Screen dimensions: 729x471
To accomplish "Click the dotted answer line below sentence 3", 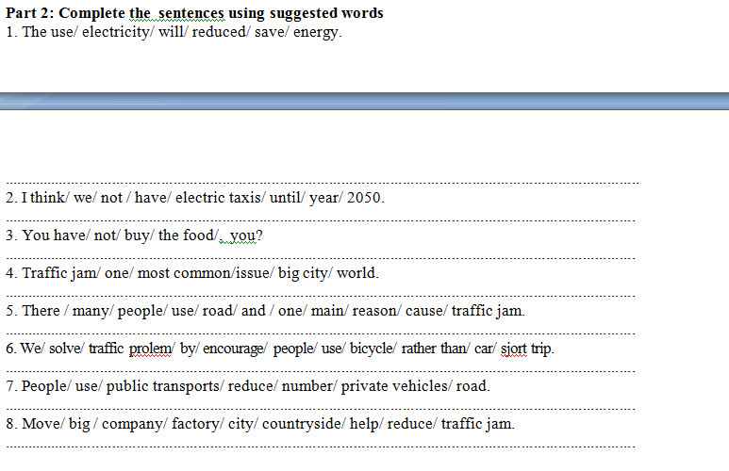I will pos(323,257).
